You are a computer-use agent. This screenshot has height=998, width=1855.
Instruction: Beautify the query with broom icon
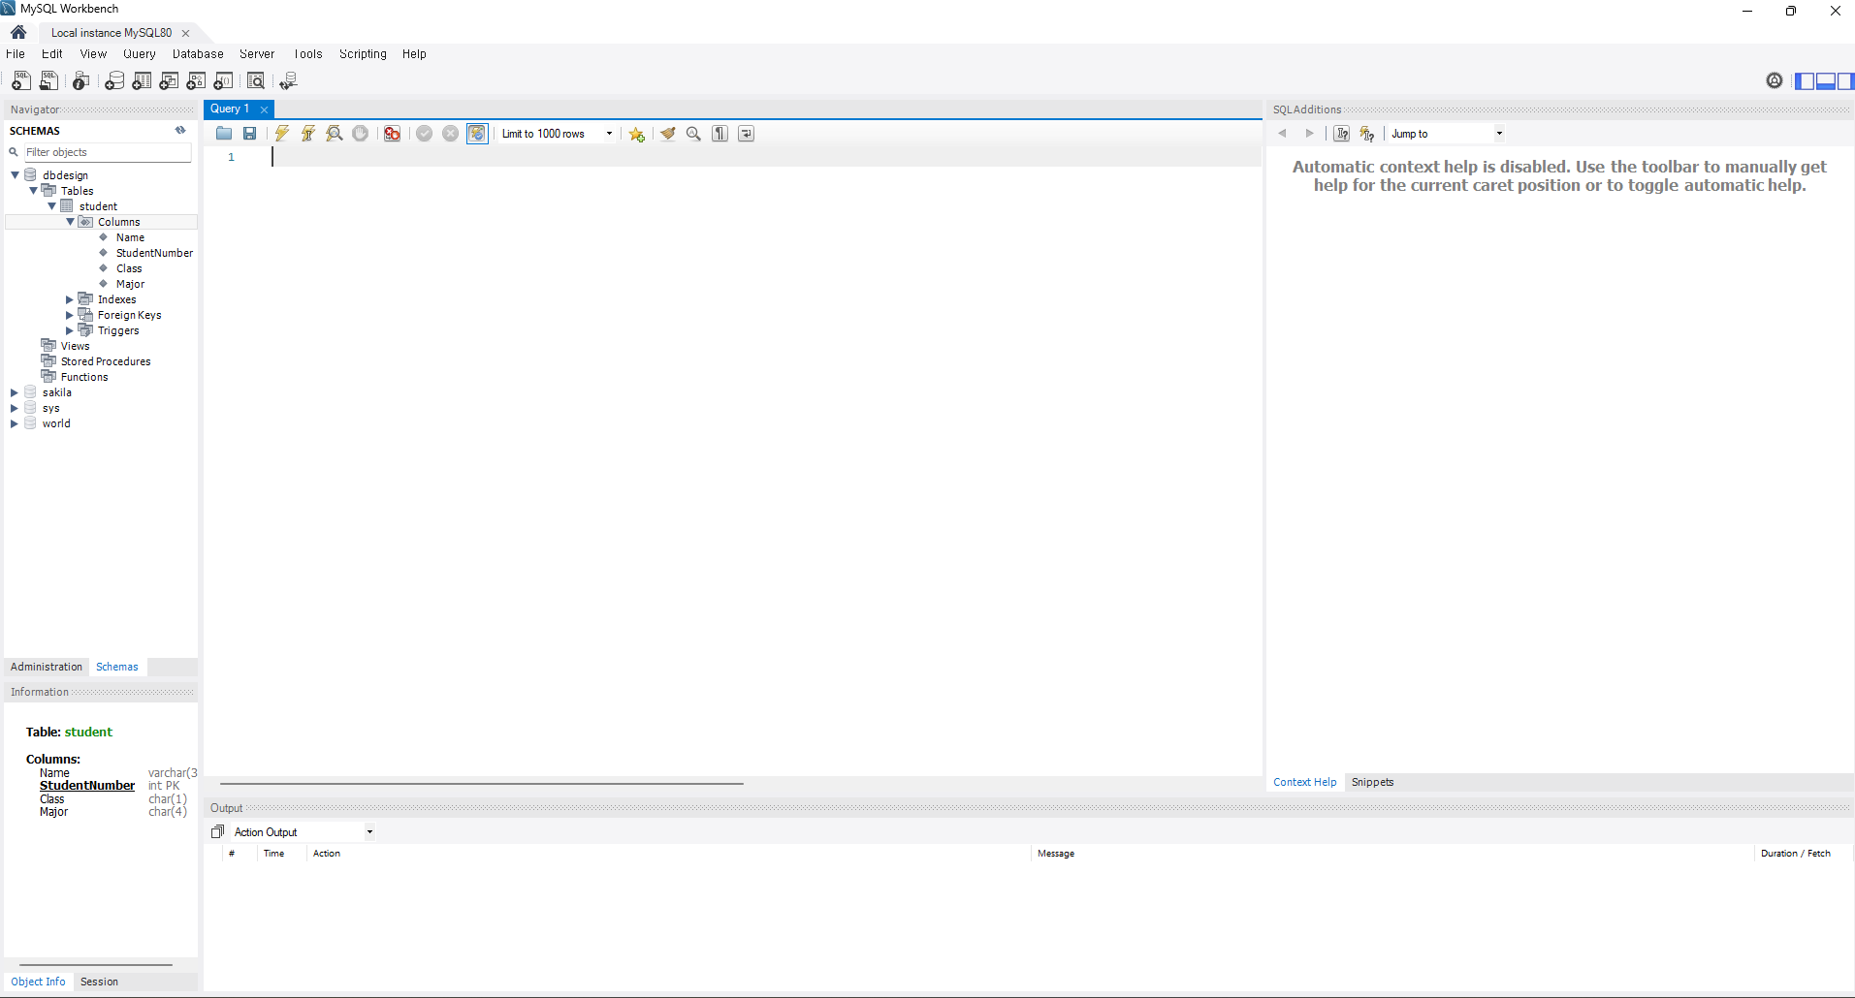tap(668, 134)
